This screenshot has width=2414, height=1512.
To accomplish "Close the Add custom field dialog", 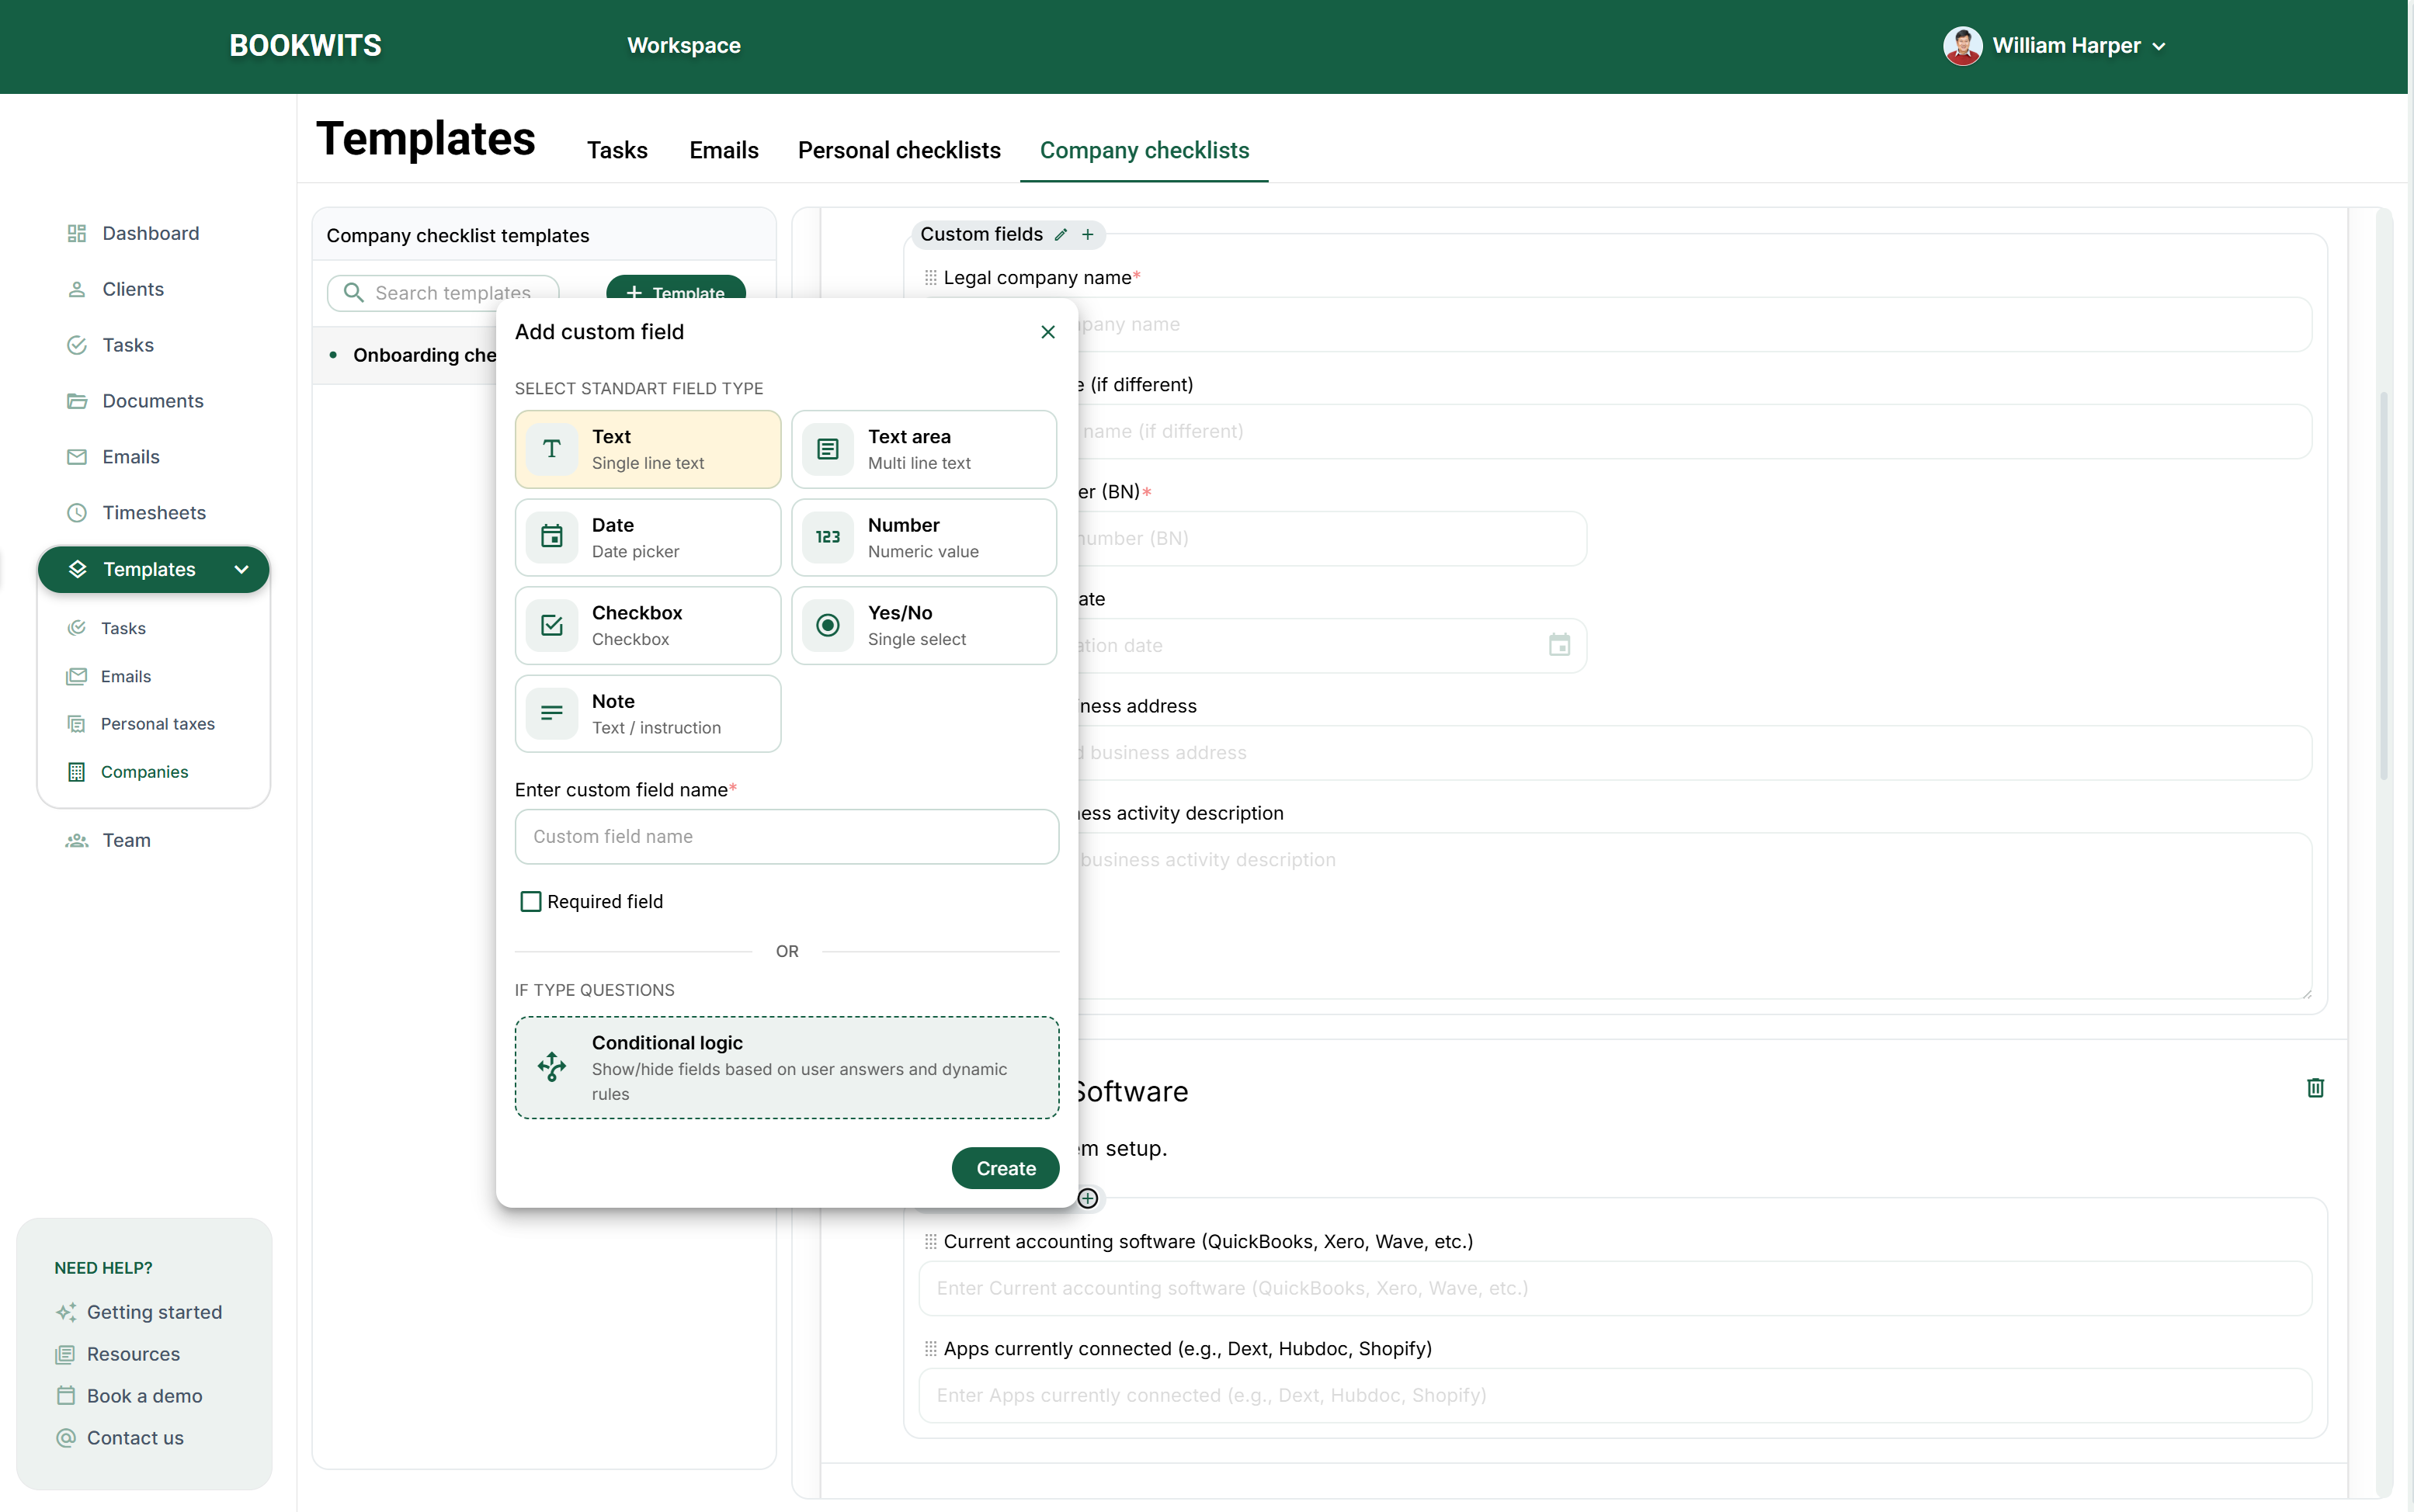I will pos(1047,332).
